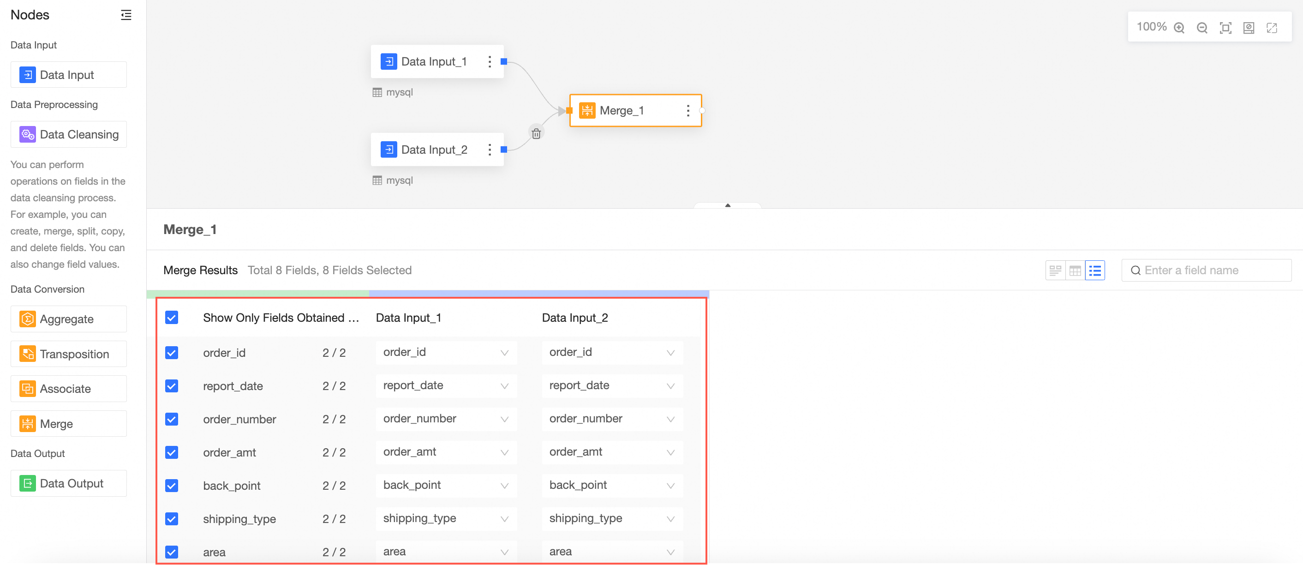The image size is (1303, 565).
Task: Uncheck the shipping_type field checkbox
Action: click(172, 518)
